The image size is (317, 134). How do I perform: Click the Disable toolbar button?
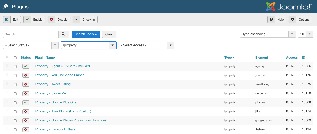point(59,19)
